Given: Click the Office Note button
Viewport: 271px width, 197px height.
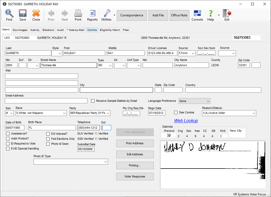Looking at the screenshot, I should (x=179, y=15).
